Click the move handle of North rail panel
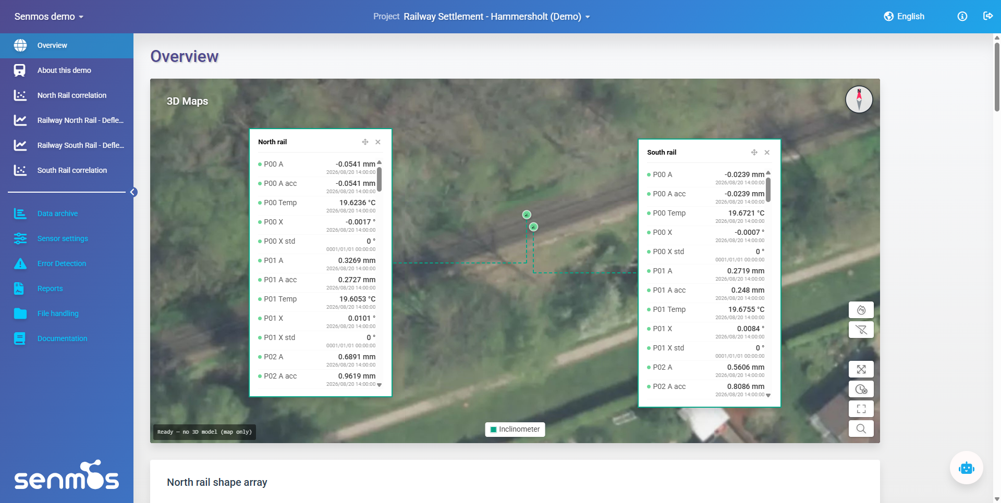The image size is (1001, 503). click(365, 142)
